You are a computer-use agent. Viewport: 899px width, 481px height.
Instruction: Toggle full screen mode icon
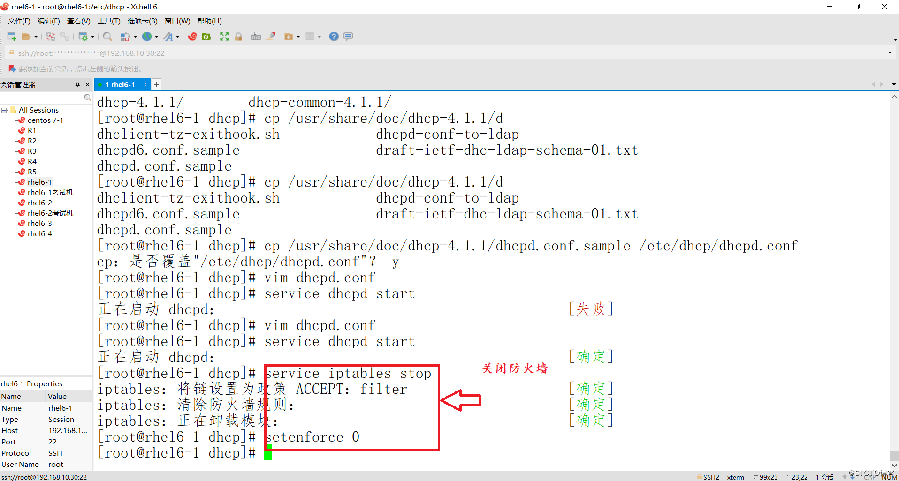point(224,37)
